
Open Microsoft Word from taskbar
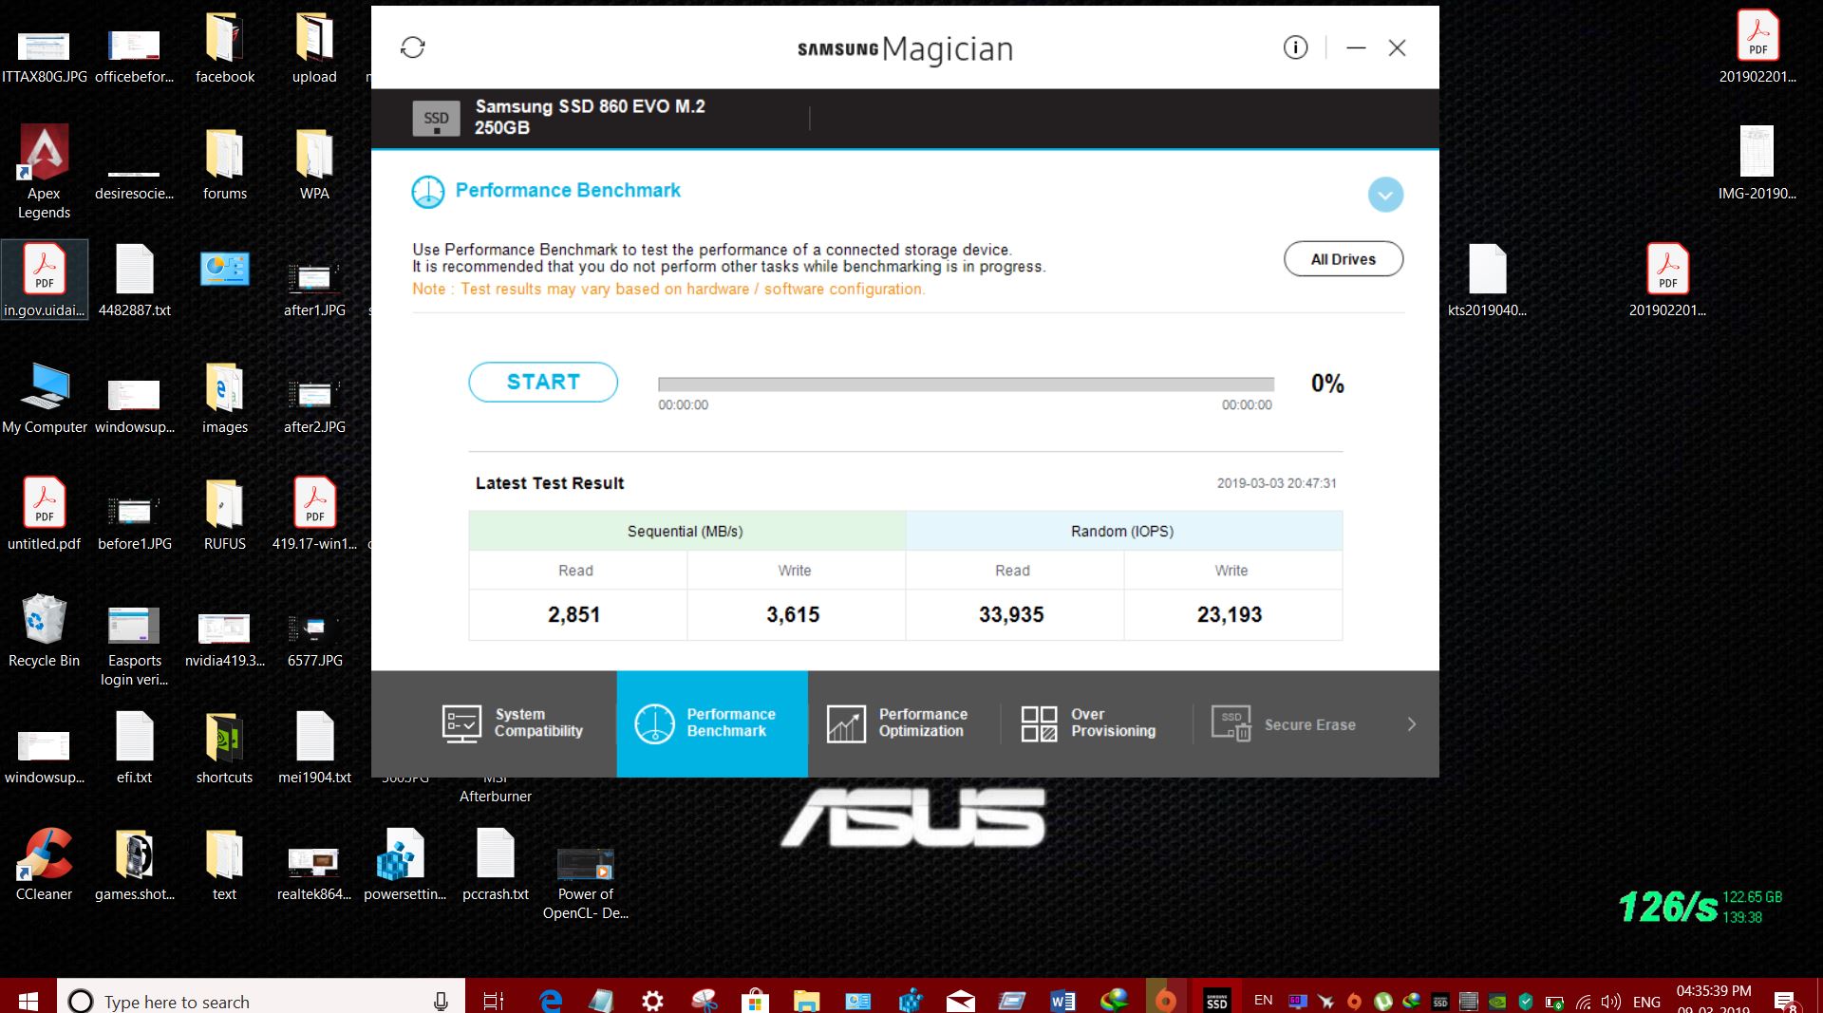click(x=1062, y=1001)
